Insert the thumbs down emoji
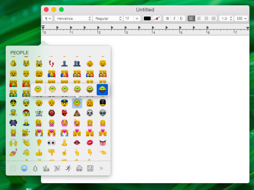The width and height of the screenshot is (254, 190). tap(52, 153)
